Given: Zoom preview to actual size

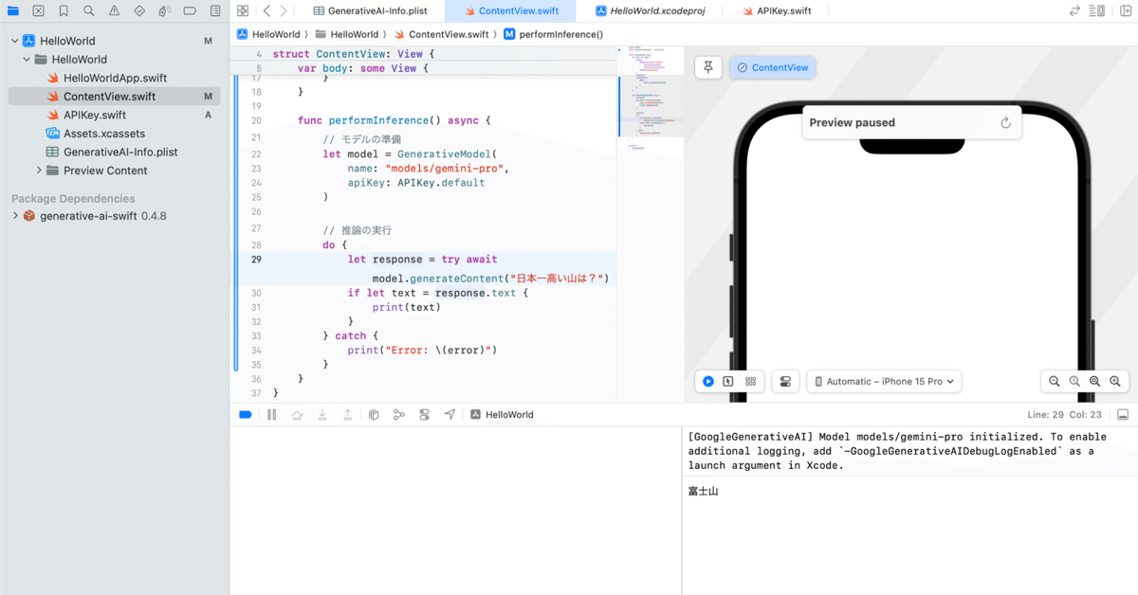Looking at the screenshot, I should click(1074, 381).
